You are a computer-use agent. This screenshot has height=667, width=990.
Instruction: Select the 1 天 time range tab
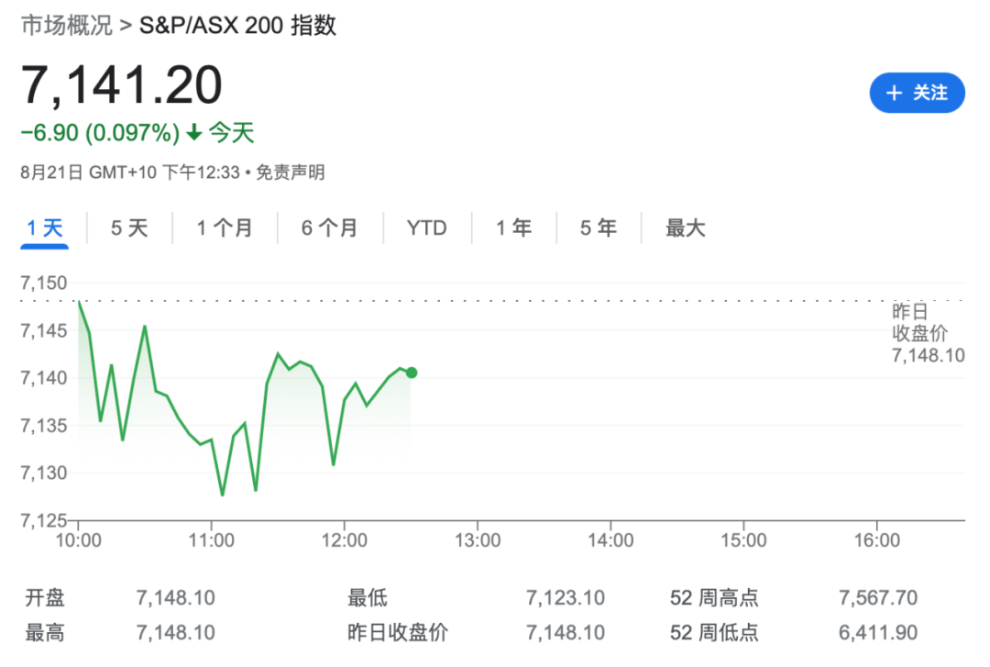click(x=44, y=228)
